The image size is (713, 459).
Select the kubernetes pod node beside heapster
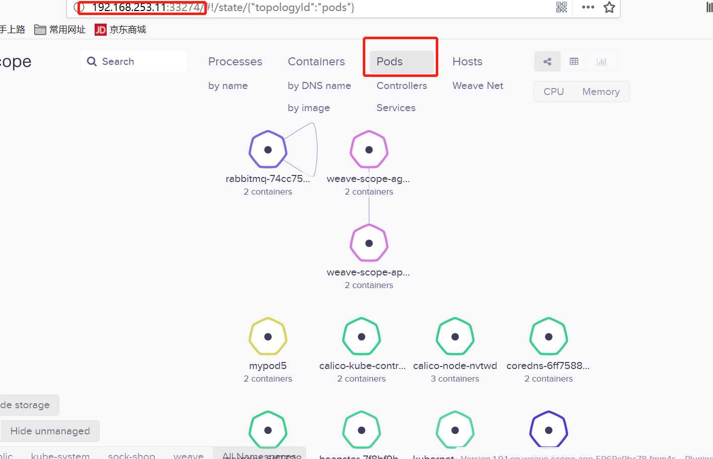[x=455, y=430]
